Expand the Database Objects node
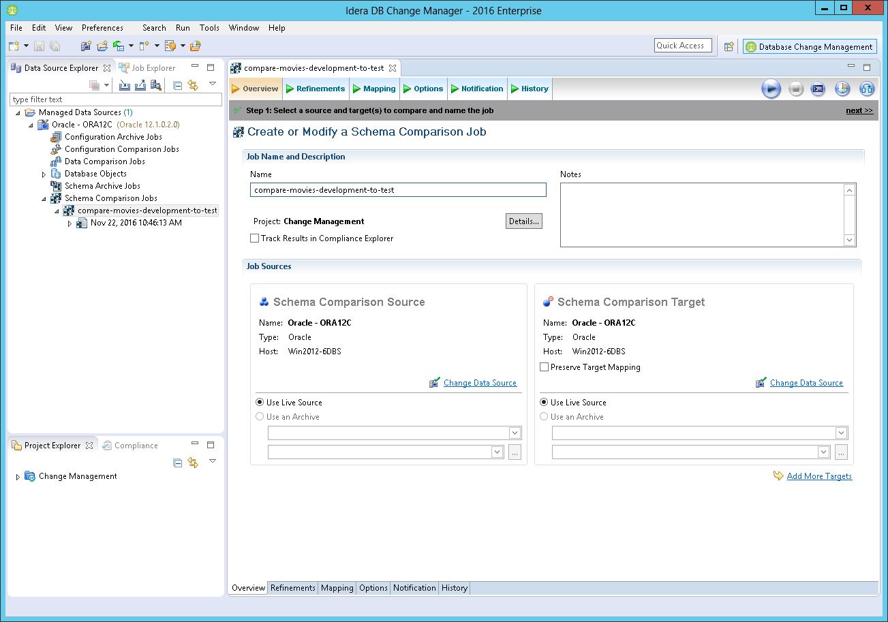This screenshot has height=622, width=888. (x=44, y=174)
